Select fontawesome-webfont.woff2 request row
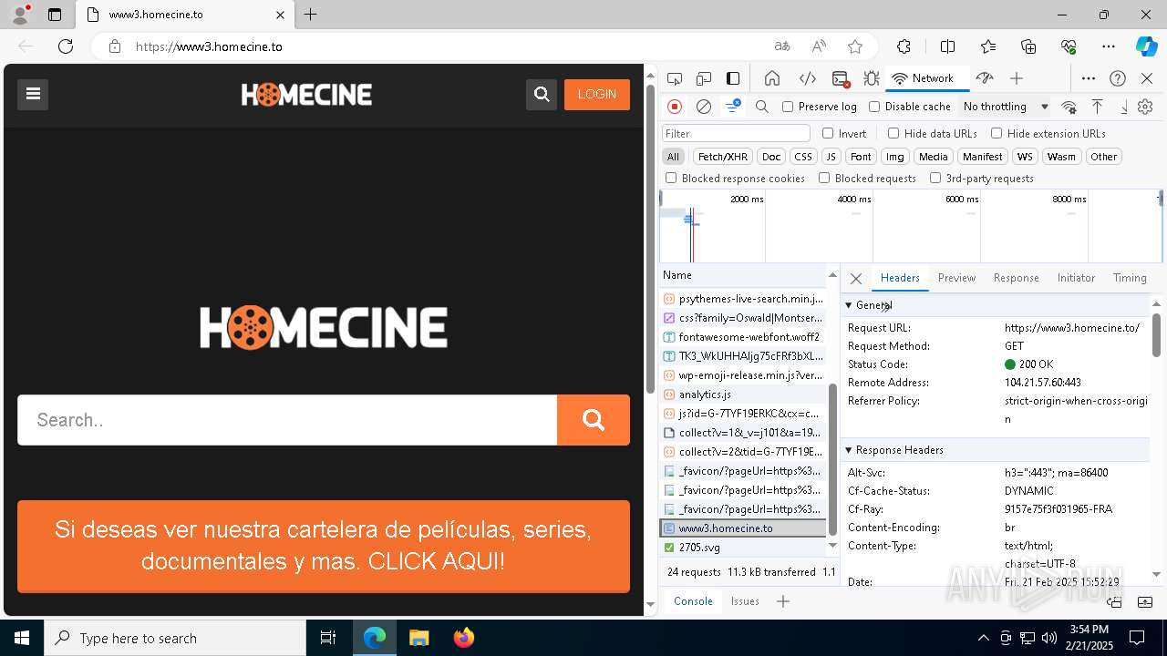This screenshot has height=656, width=1167. (743, 337)
